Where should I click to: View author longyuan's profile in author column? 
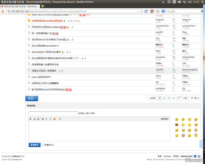(x=160, y=20)
